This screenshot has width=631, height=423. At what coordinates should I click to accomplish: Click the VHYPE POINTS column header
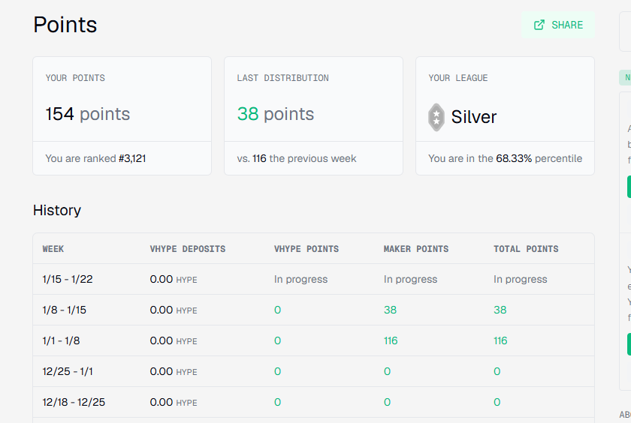306,249
